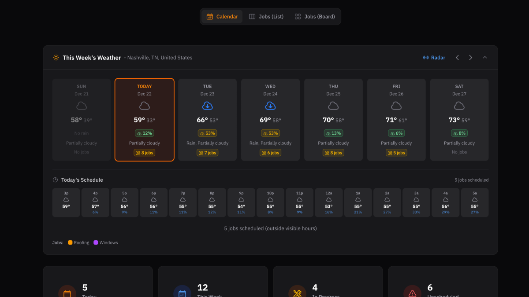529x297 pixels.
Task: Click the wrench icon on the In Progress card
Action: (298, 291)
